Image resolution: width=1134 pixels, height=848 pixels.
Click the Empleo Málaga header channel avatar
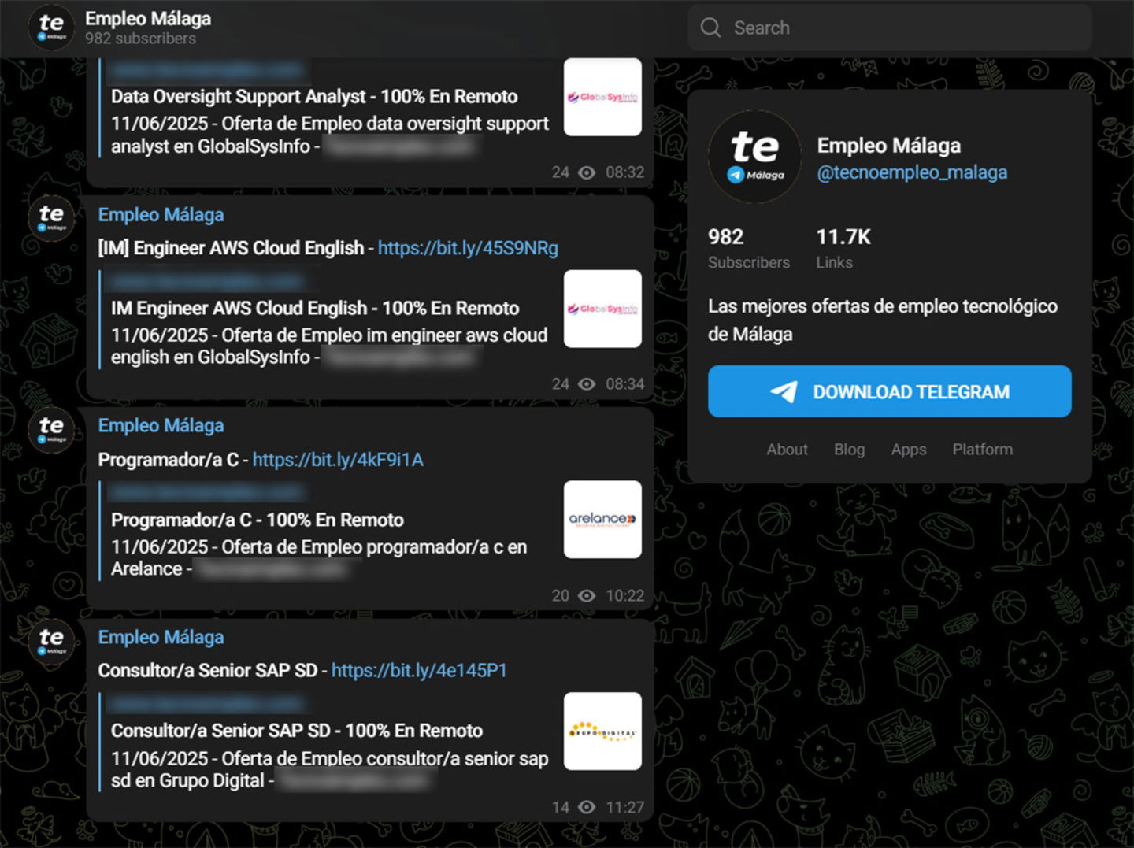pyautogui.click(x=51, y=28)
